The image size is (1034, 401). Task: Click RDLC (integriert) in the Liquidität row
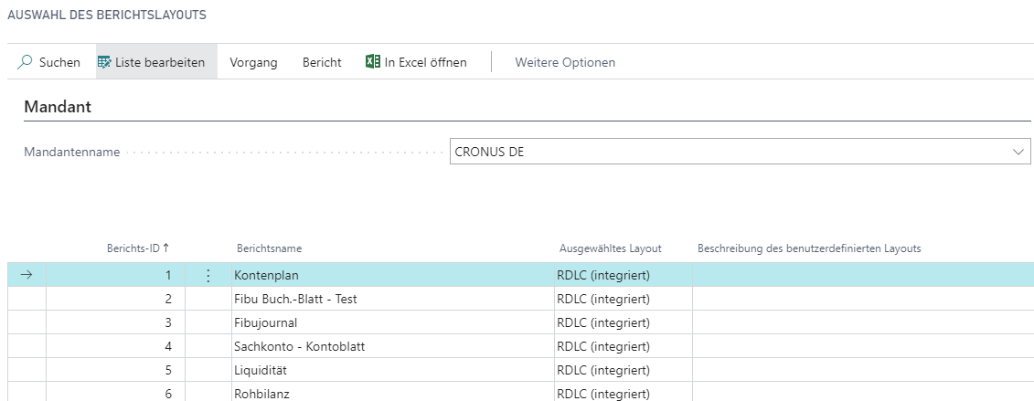[x=603, y=370]
